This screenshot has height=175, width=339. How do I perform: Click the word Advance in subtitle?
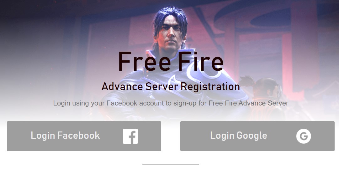coord(122,86)
